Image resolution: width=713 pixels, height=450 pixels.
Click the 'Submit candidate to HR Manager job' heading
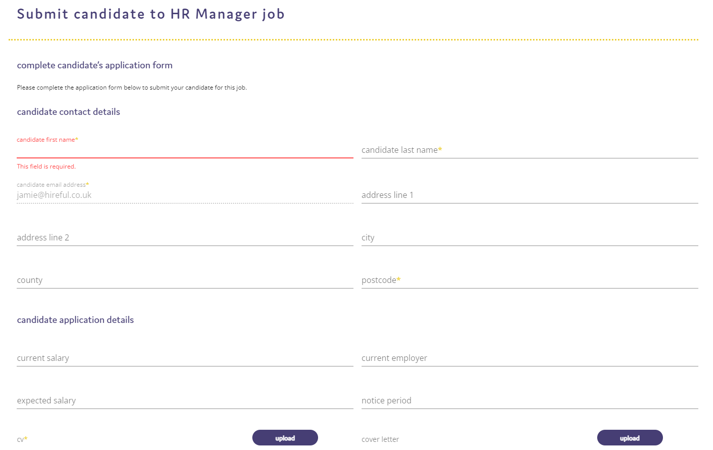tap(151, 14)
